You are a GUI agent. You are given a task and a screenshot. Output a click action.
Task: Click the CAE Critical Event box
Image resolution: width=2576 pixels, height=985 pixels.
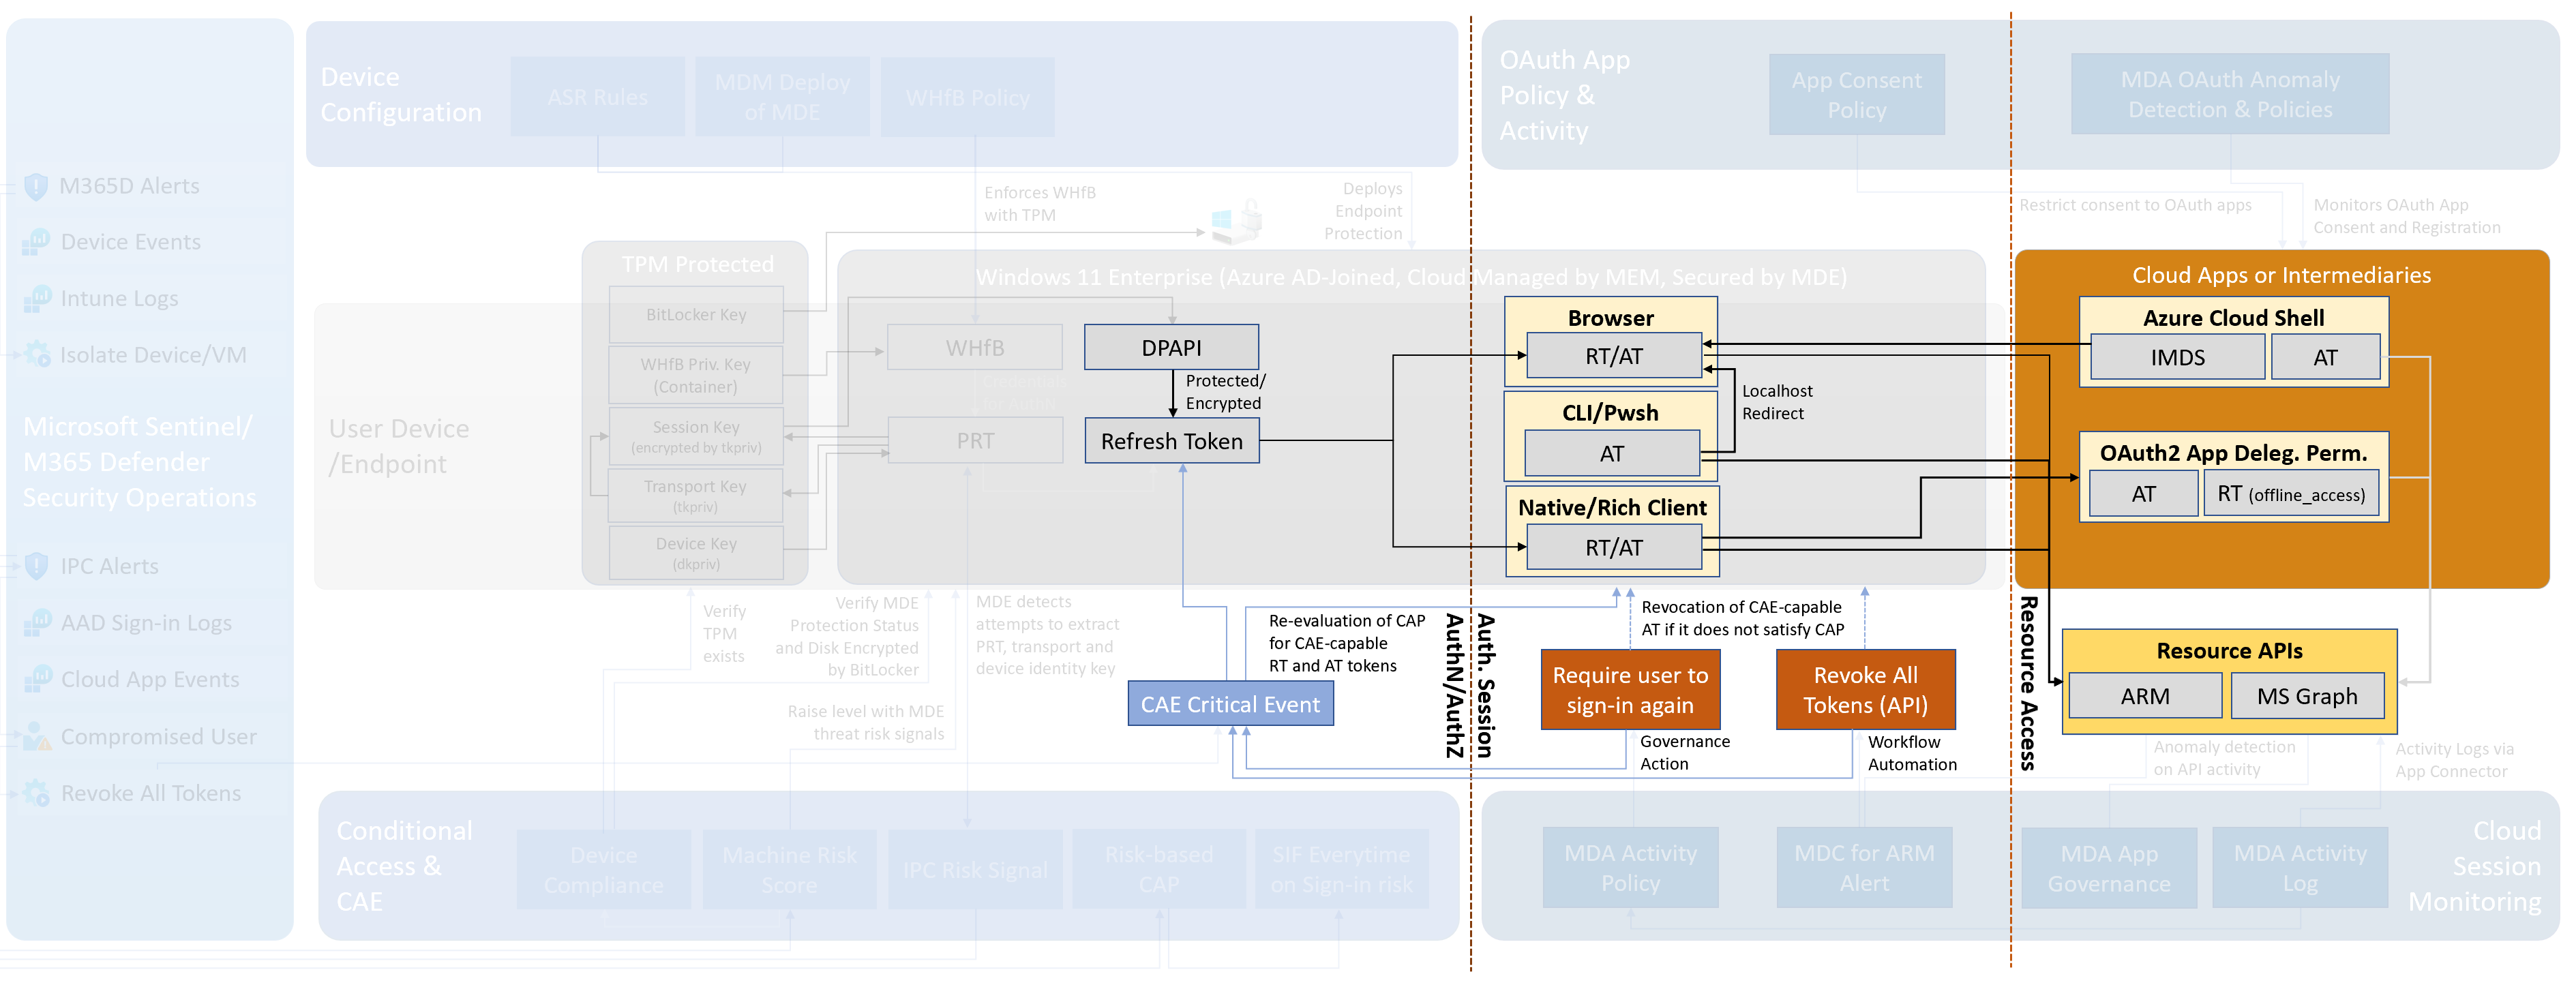(1230, 704)
